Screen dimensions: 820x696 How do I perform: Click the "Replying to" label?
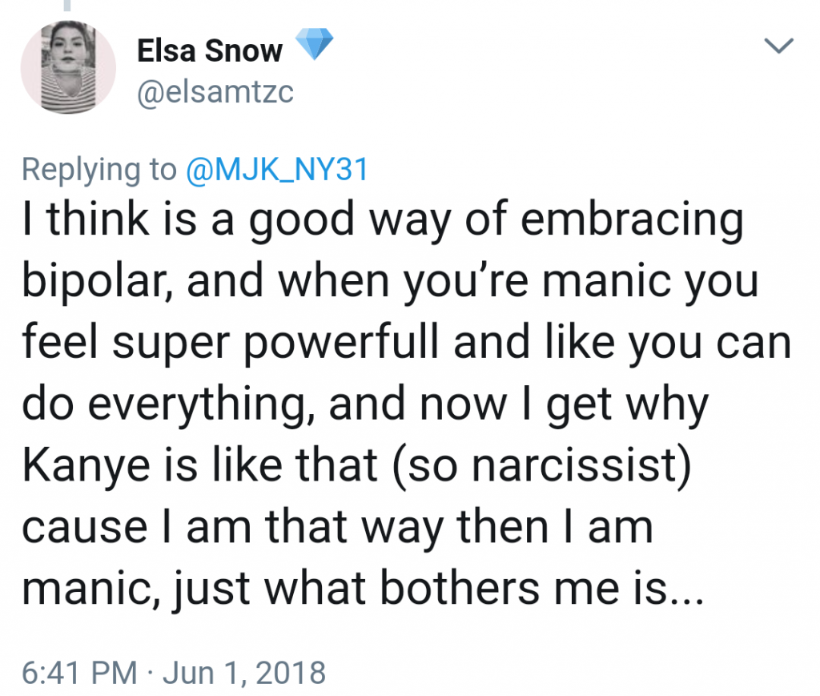click(99, 170)
